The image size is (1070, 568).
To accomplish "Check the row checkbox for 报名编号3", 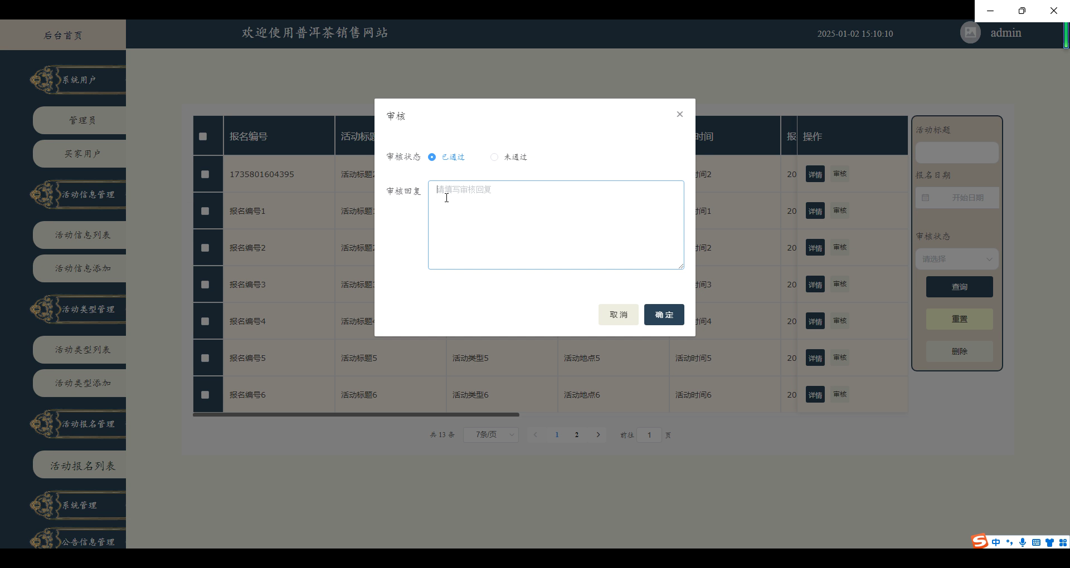I will (205, 285).
